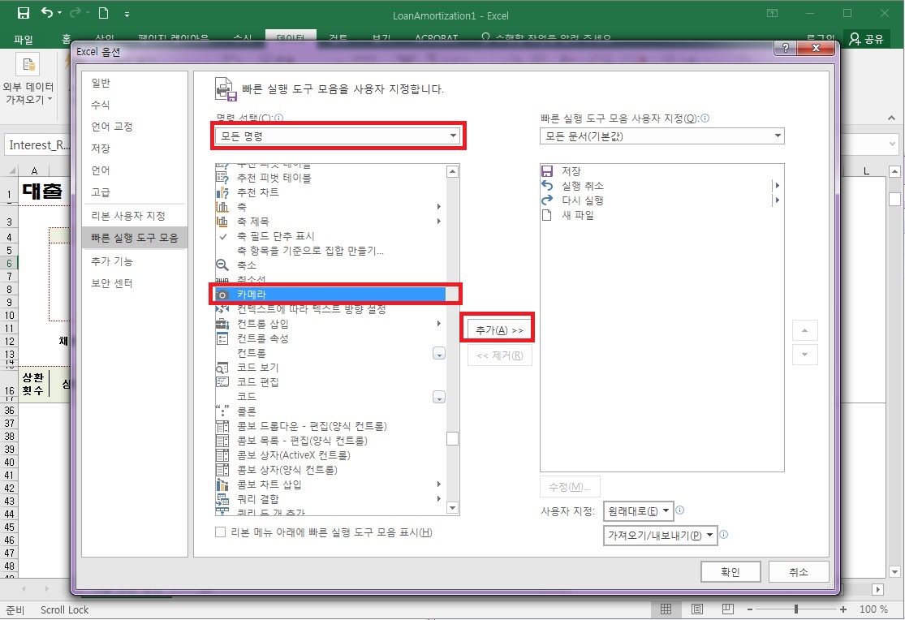Select 고급 options category
The width and height of the screenshot is (905, 620).
[x=135, y=192]
